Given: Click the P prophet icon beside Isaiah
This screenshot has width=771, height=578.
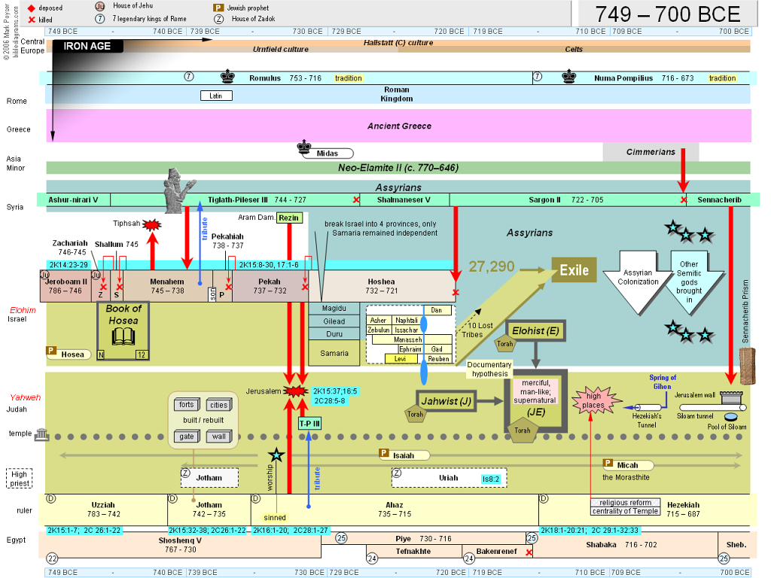Looking at the screenshot, I should pyautogui.click(x=384, y=452).
